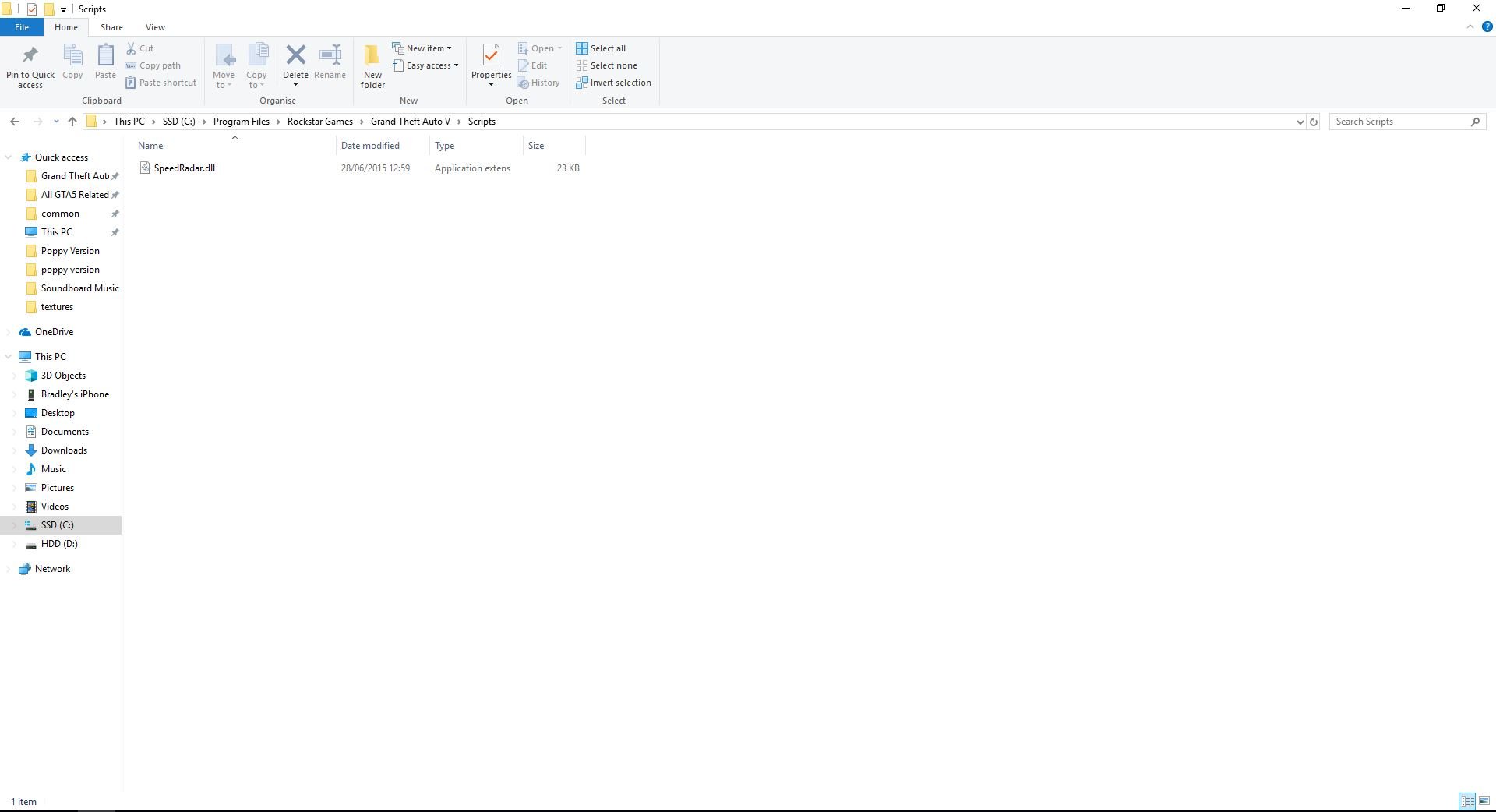The image size is (1496, 812).
Task: Open the File menu
Action: point(22,27)
